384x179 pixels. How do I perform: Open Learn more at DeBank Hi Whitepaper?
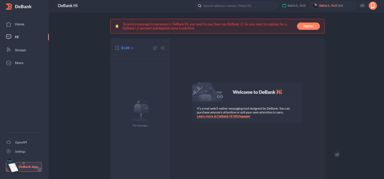223,116
